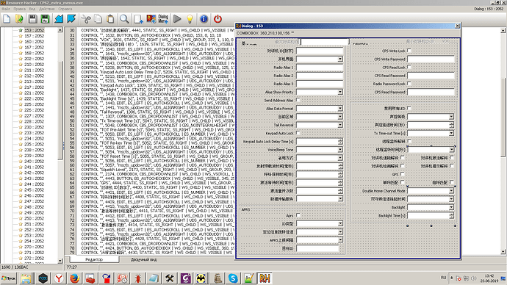This screenshot has height=285, width=507.
Task: Select tree resource 157 : 2052
Action: click(x=34, y=36)
